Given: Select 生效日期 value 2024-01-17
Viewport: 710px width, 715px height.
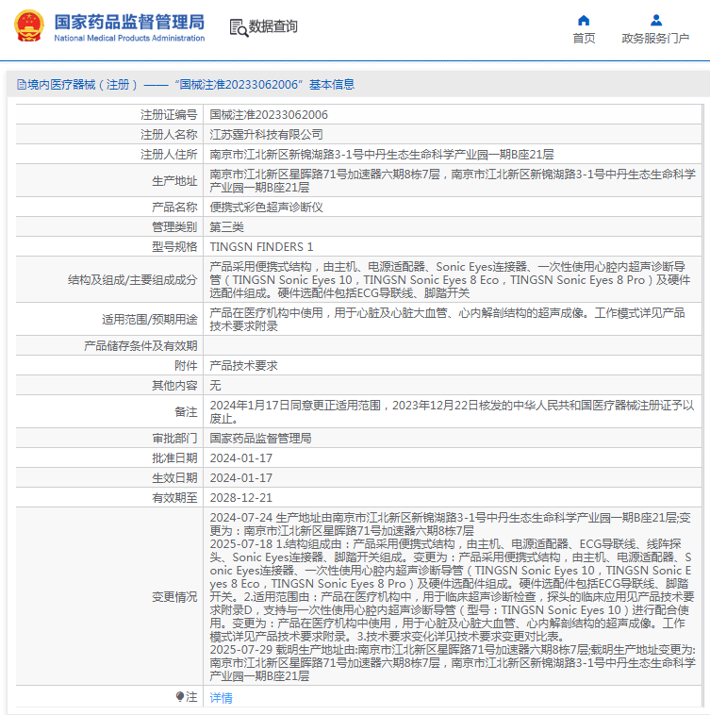Looking at the screenshot, I should point(241,478).
